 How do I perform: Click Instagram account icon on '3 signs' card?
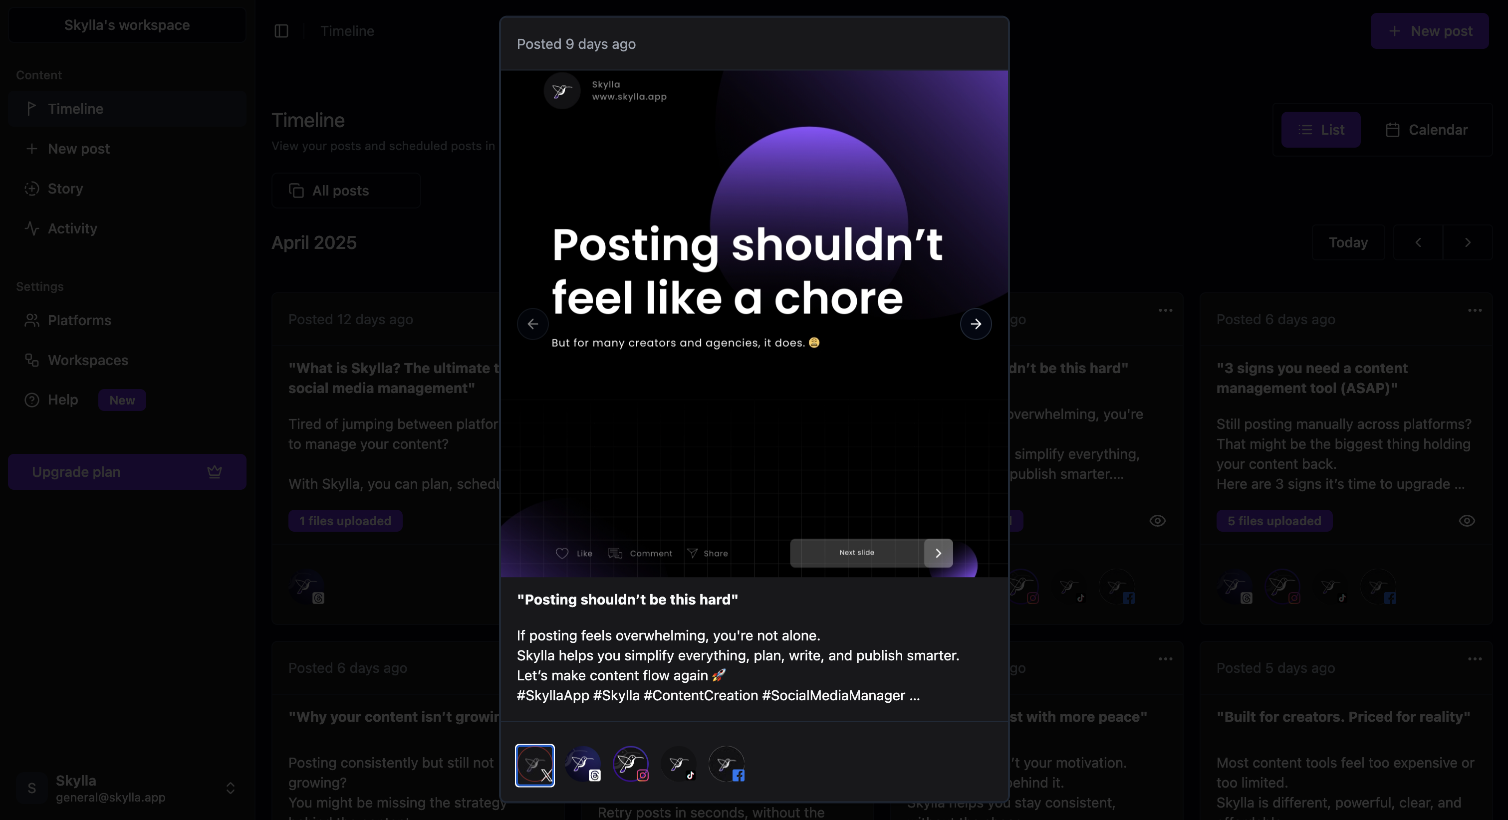pyautogui.click(x=1282, y=587)
